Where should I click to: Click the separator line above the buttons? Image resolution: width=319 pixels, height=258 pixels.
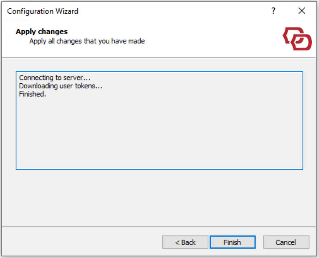(159, 227)
